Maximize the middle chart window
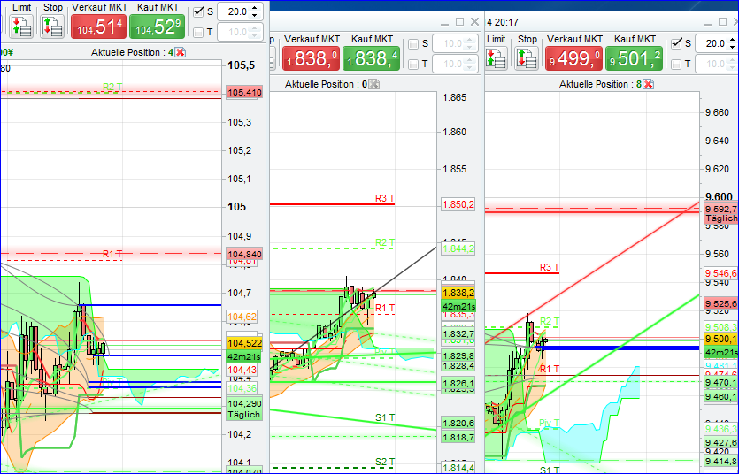Image resolution: width=739 pixels, height=474 pixels. click(459, 21)
